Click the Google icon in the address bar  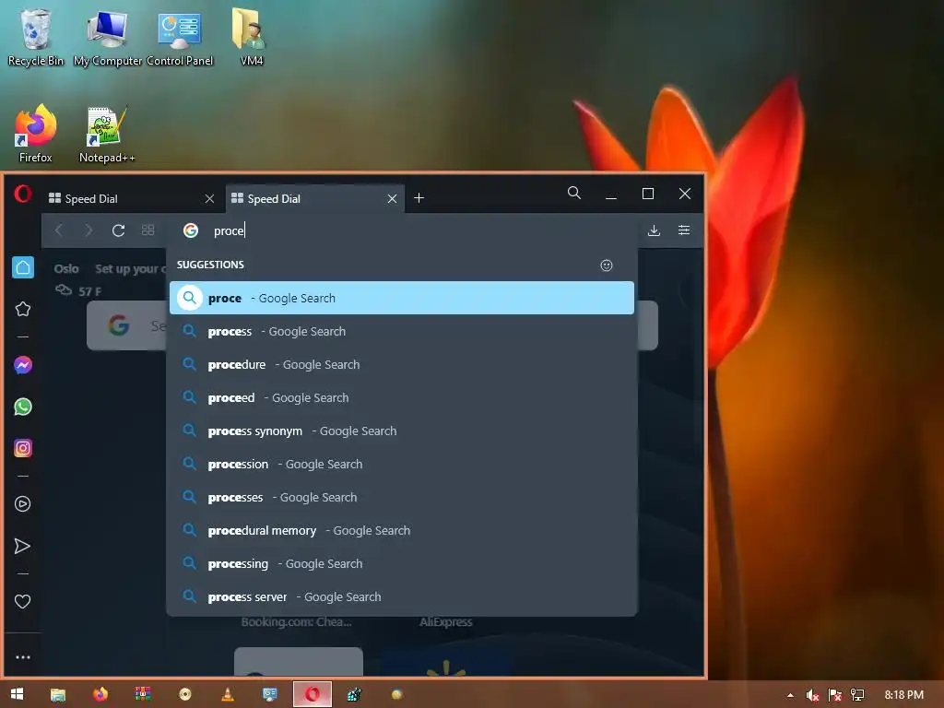(191, 230)
